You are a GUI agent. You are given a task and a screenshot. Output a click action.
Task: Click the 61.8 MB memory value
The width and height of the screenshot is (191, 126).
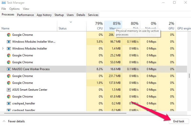click(115, 97)
